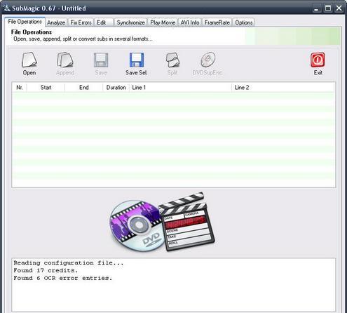Click the Split subtitles icon
The image size is (347, 313).
pos(172,60)
